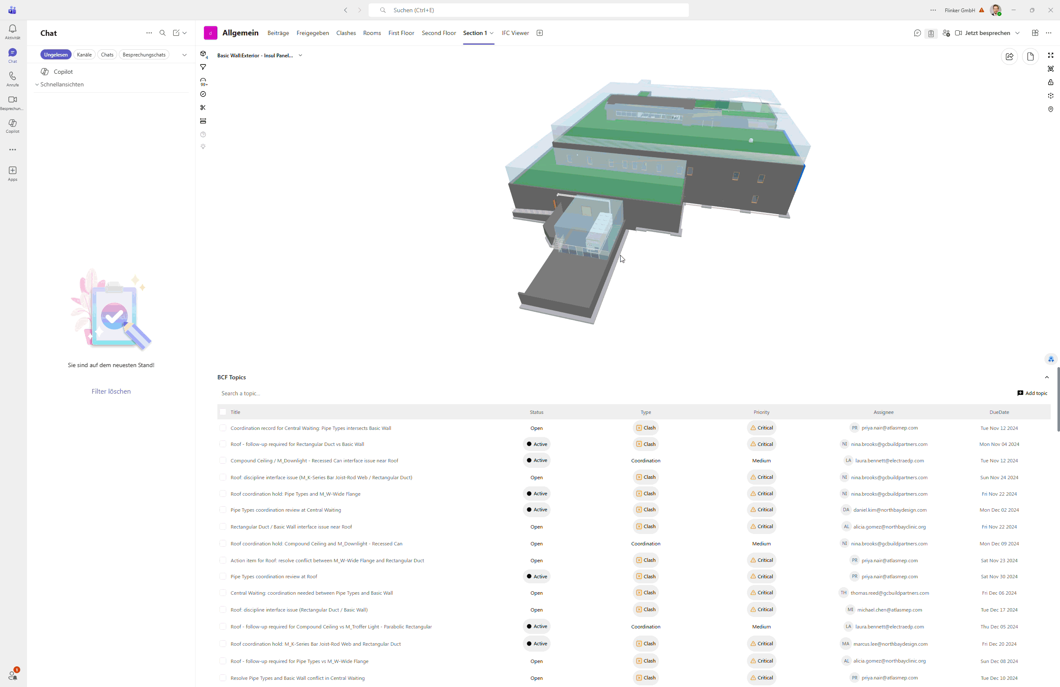Image resolution: width=1060 pixels, height=687 pixels.
Task: Select the scissors section-cut tool
Action: coord(203,107)
